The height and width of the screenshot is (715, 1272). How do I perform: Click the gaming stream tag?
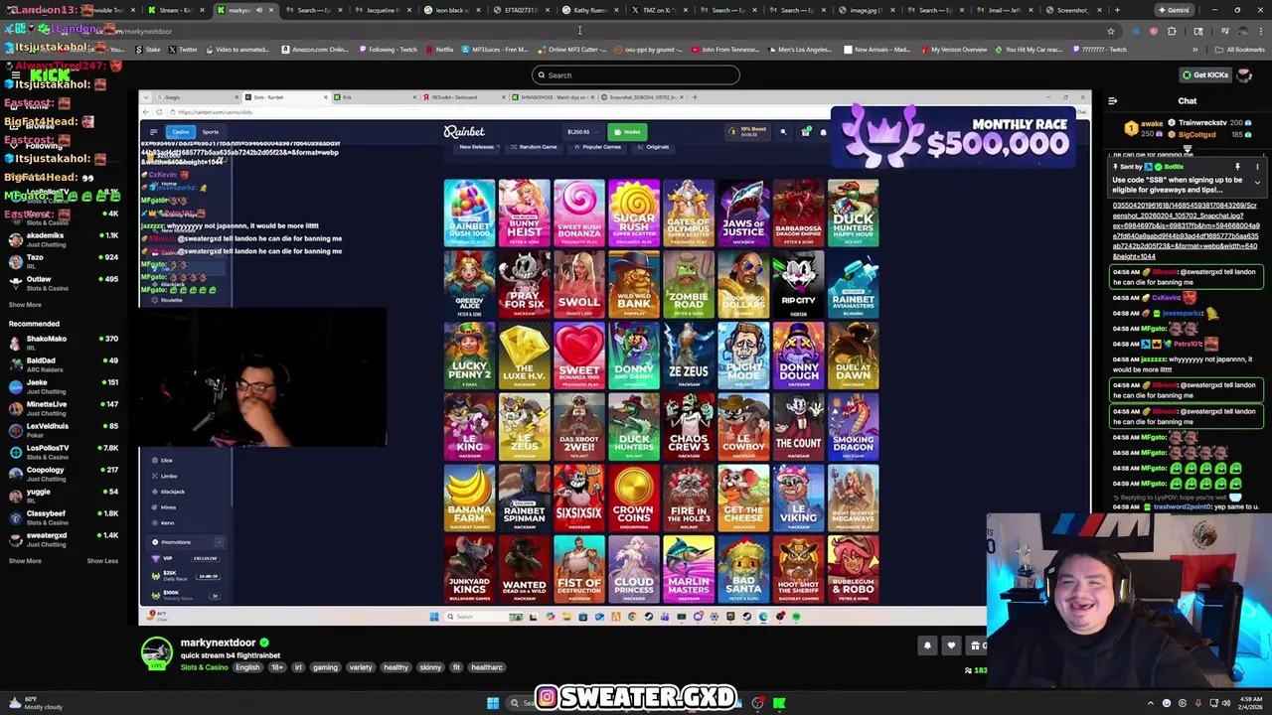tap(325, 667)
